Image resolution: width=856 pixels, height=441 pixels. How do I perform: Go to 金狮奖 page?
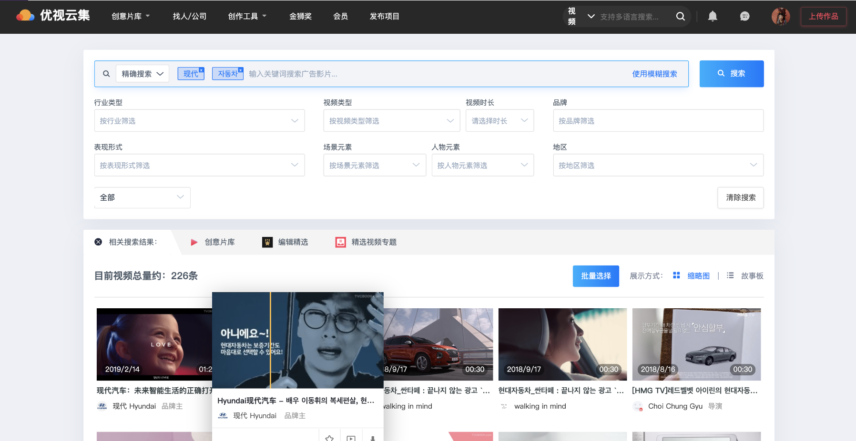click(x=300, y=16)
